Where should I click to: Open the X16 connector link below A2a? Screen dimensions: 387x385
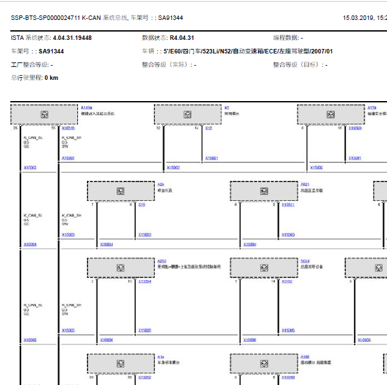(x=142, y=205)
